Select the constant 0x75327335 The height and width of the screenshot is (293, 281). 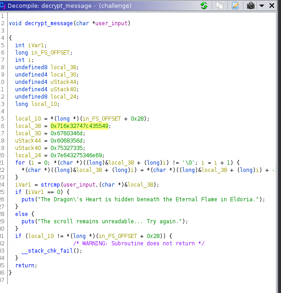tap(66, 148)
